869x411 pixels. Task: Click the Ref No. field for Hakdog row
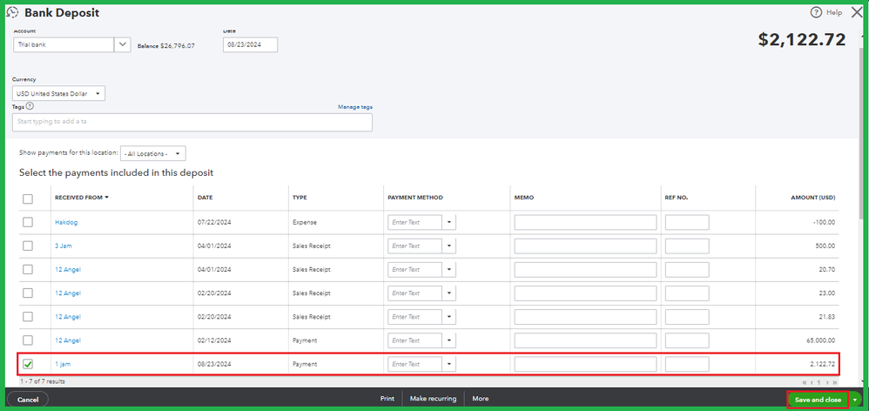(x=687, y=222)
